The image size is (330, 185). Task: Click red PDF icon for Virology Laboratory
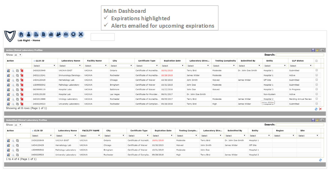(22, 99)
